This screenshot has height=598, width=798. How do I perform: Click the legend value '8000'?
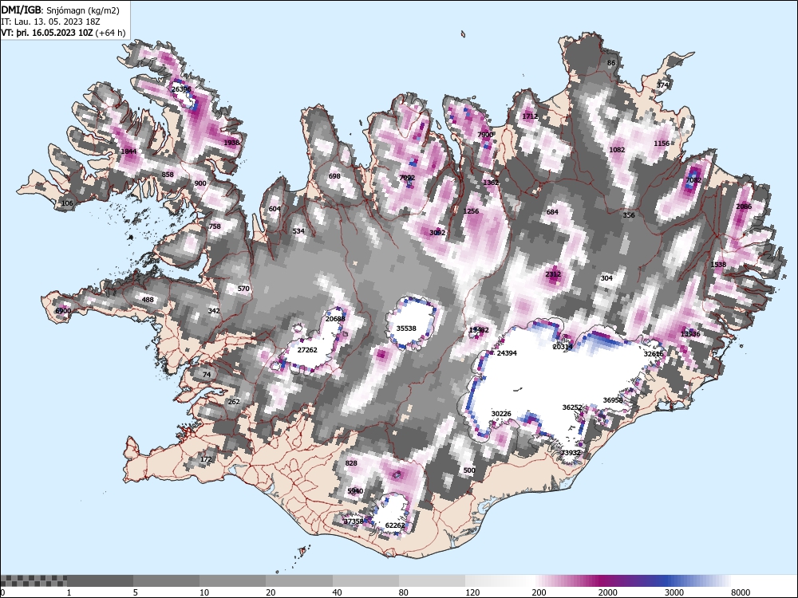741,592
